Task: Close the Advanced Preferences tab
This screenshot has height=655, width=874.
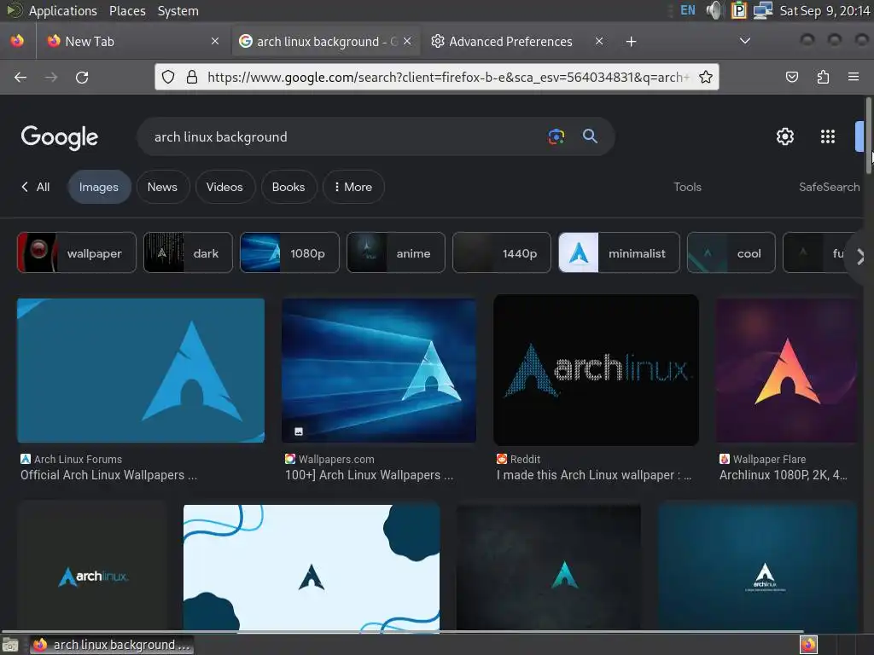Action: pos(599,41)
